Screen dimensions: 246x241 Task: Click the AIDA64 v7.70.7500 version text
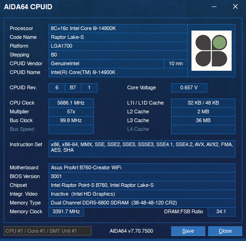coord(131,231)
